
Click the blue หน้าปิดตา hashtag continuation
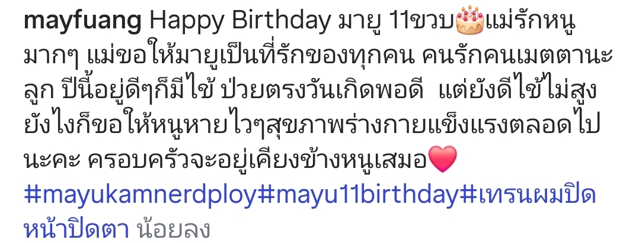pos(76,228)
